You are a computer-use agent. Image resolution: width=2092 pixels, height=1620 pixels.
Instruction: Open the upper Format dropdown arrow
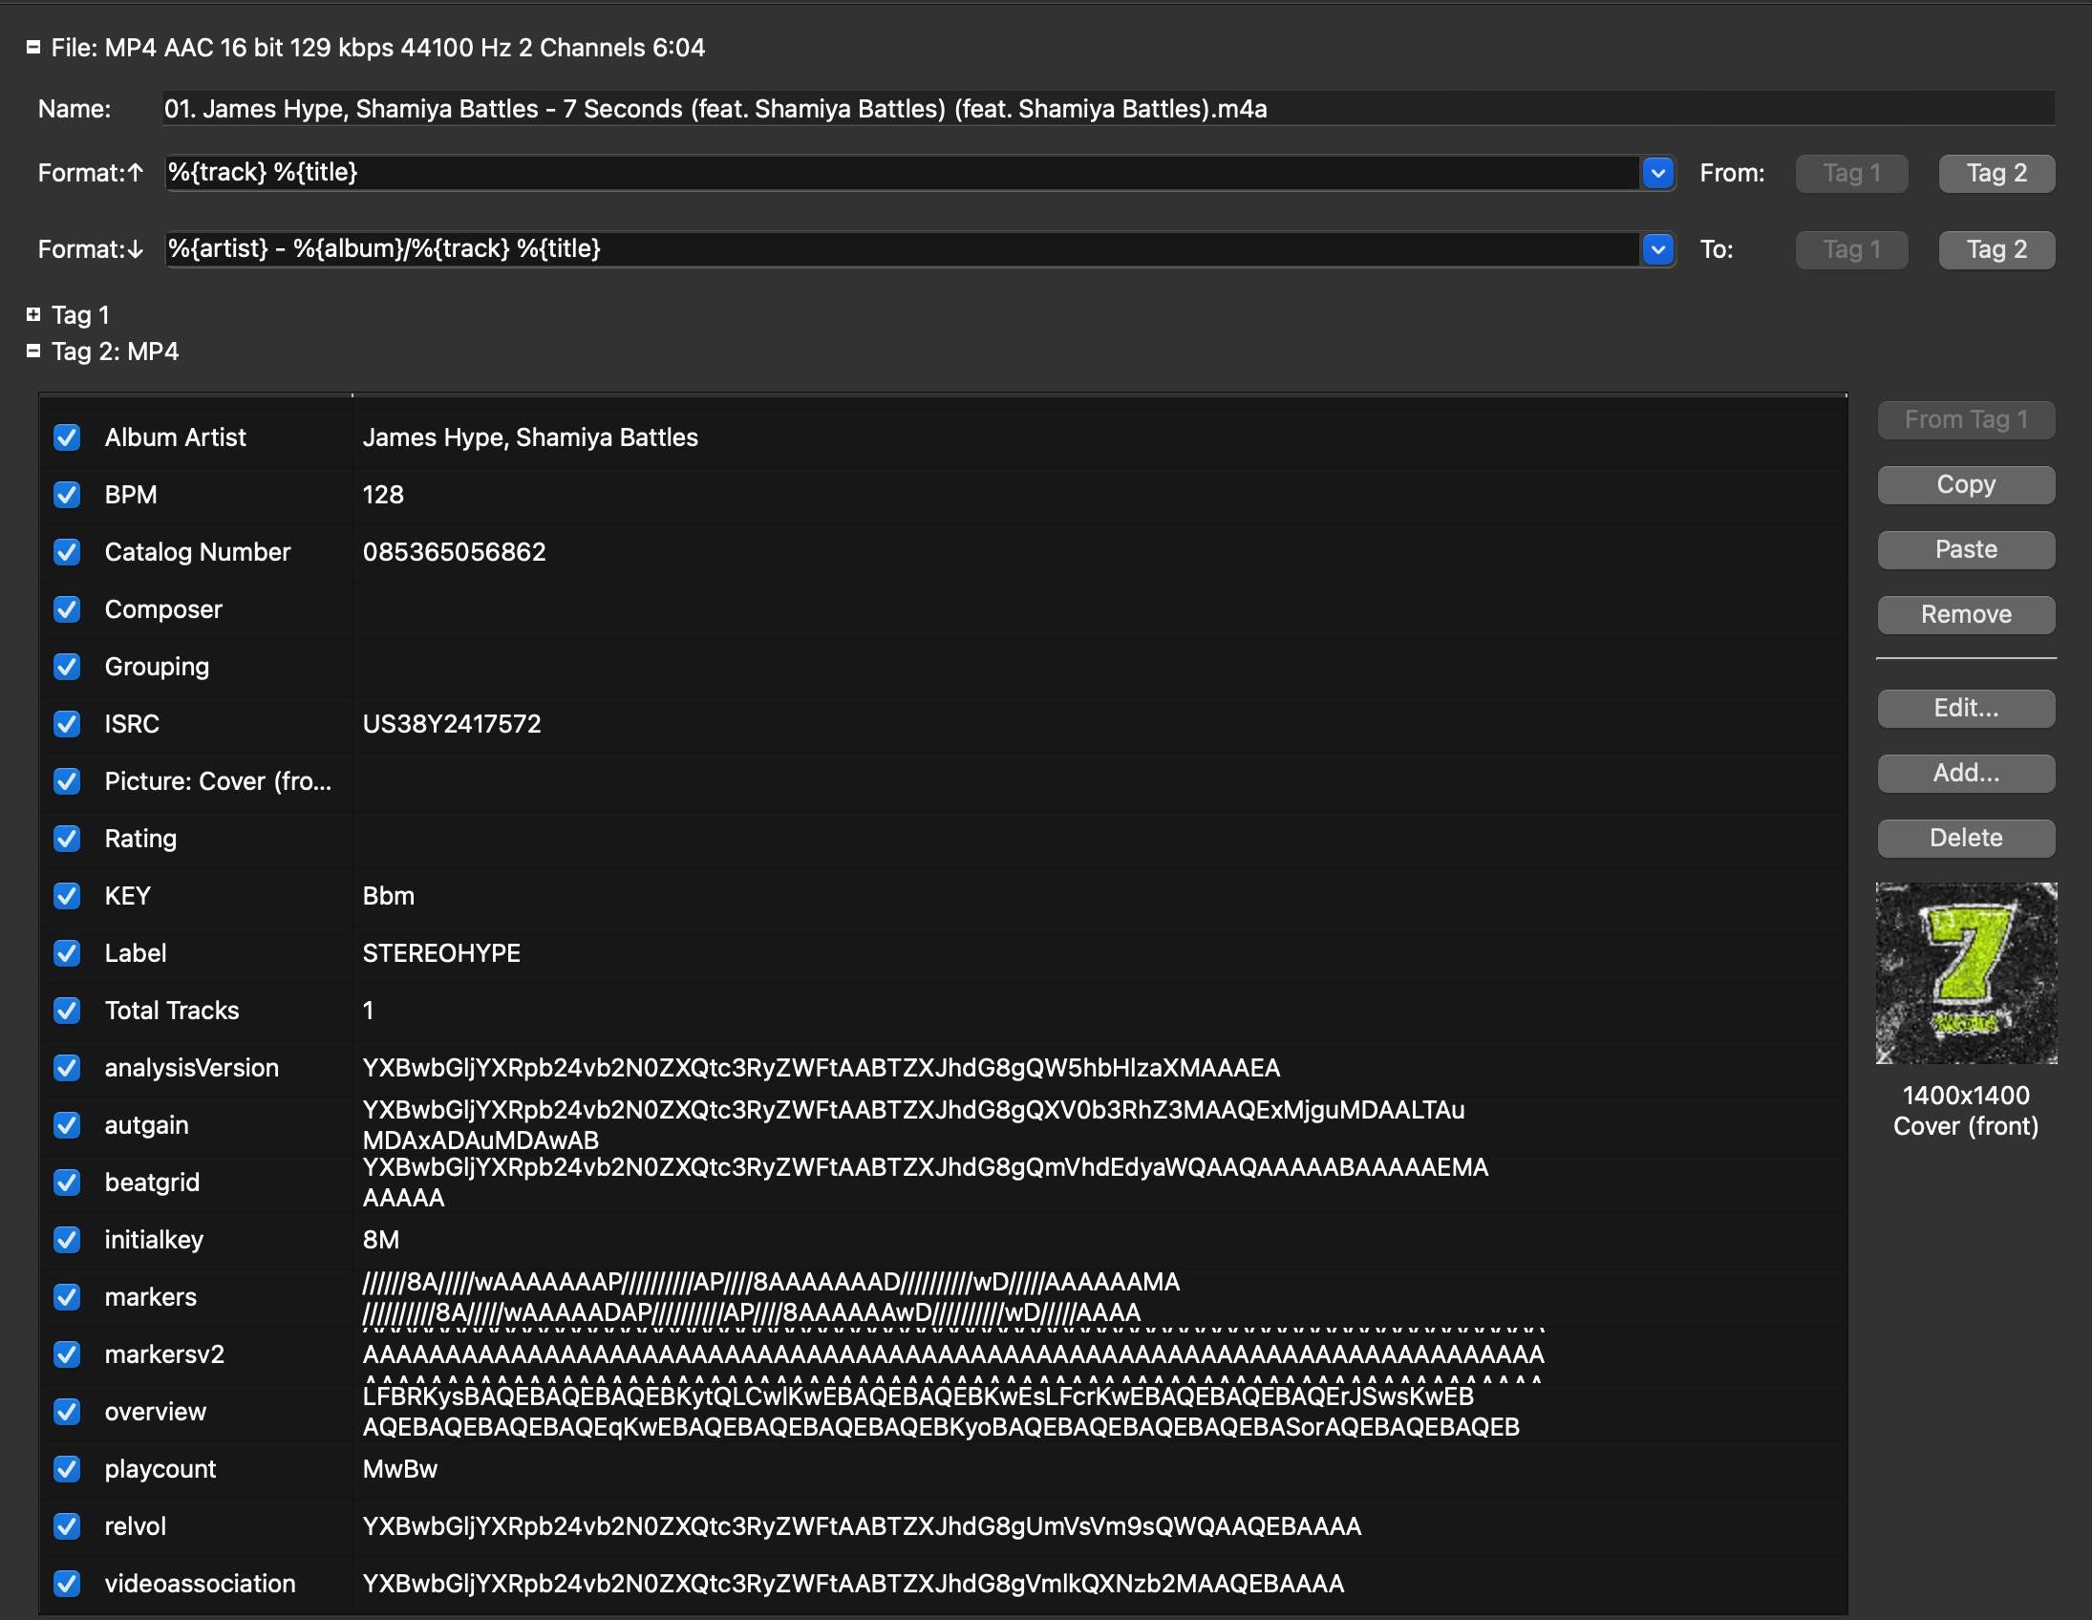pos(1657,174)
